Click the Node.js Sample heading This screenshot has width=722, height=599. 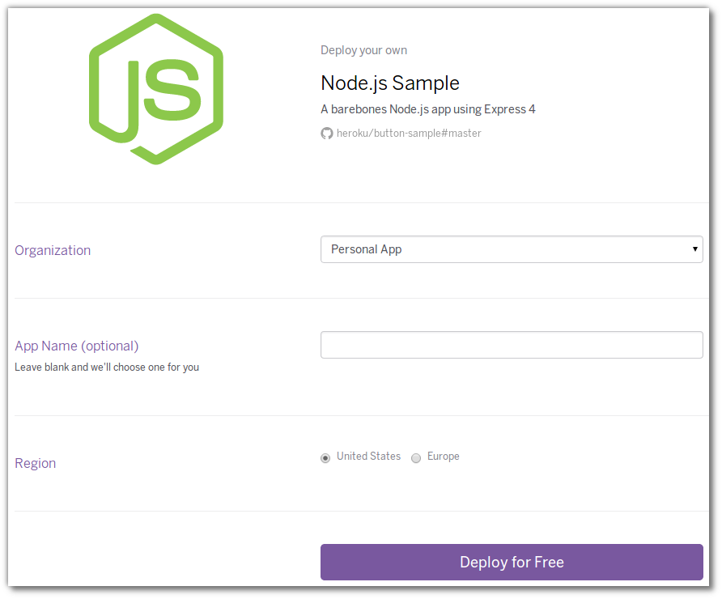[x=390, y=83]
